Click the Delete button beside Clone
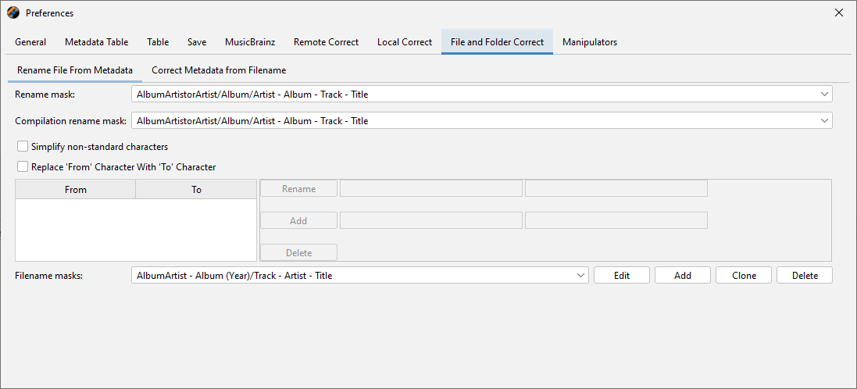 coord(804,276)
